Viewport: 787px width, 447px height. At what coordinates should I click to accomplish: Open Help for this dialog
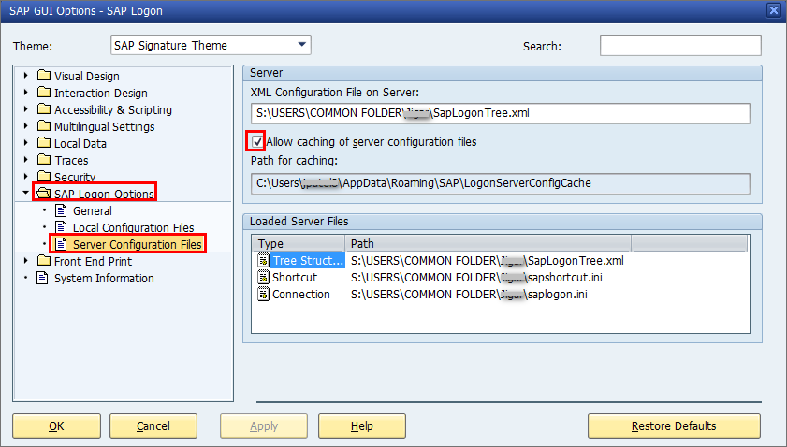[x=361, y=425]
